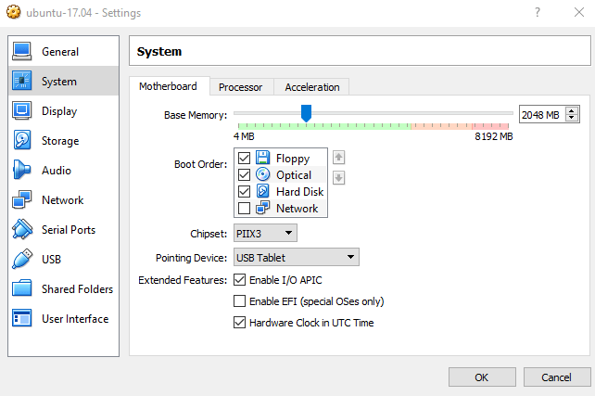595x396 pixels.
Task: Switch to the Acceleration tab
Action: click(x=311, y=87)
